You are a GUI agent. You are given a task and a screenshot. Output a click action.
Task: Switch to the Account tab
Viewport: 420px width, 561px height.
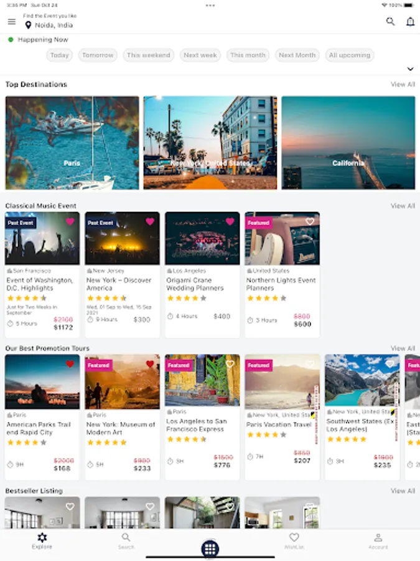click(x=378, y=540)
